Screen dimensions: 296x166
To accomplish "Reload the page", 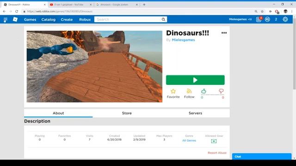I will pyautogui.click(x=17, y=12).
